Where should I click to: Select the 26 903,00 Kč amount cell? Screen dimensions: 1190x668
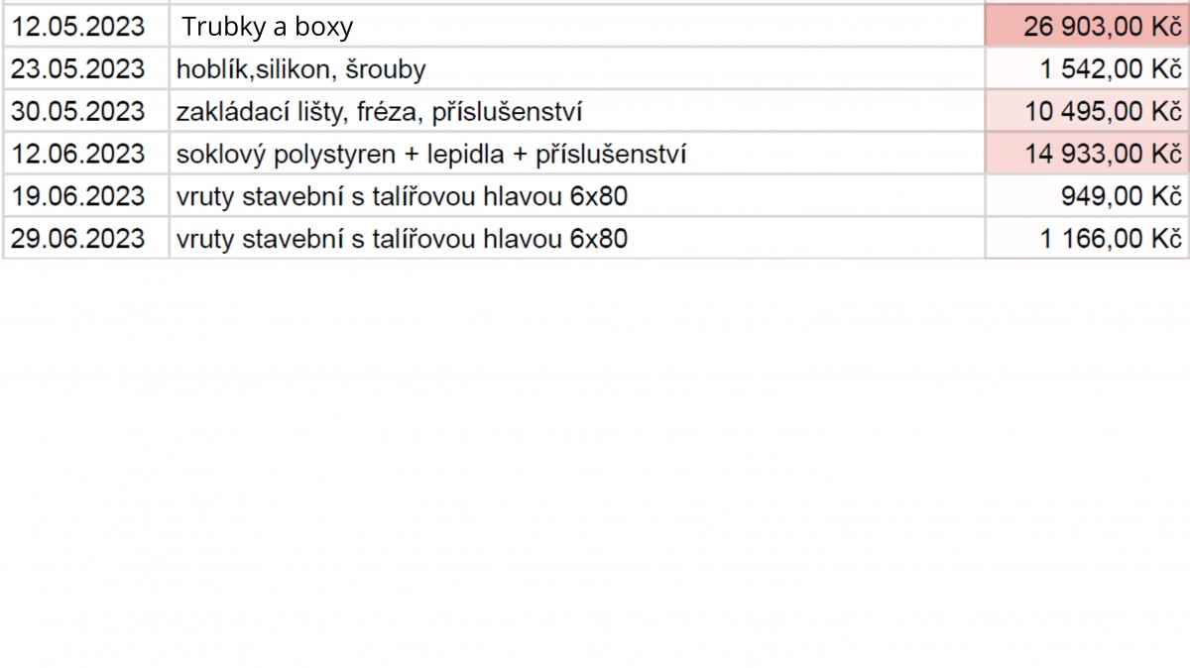pyautogui.click(x=1087, y=26)
